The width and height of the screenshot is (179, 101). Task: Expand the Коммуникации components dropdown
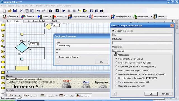87,17
